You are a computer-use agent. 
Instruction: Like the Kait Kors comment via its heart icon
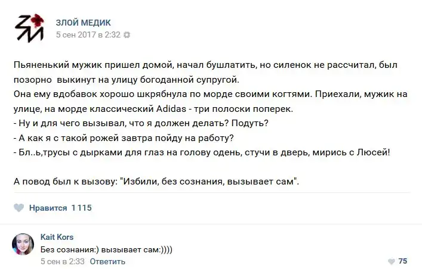tap(391, 261)
